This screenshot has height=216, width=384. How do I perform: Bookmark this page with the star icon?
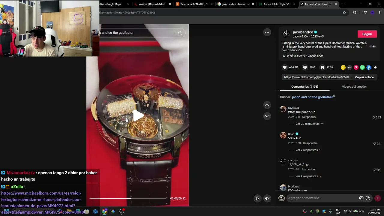pos(344,13)
